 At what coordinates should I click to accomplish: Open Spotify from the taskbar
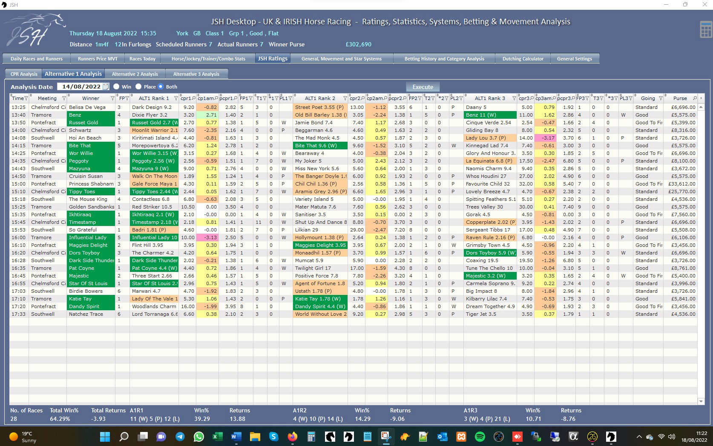click(x=480, y=437)
